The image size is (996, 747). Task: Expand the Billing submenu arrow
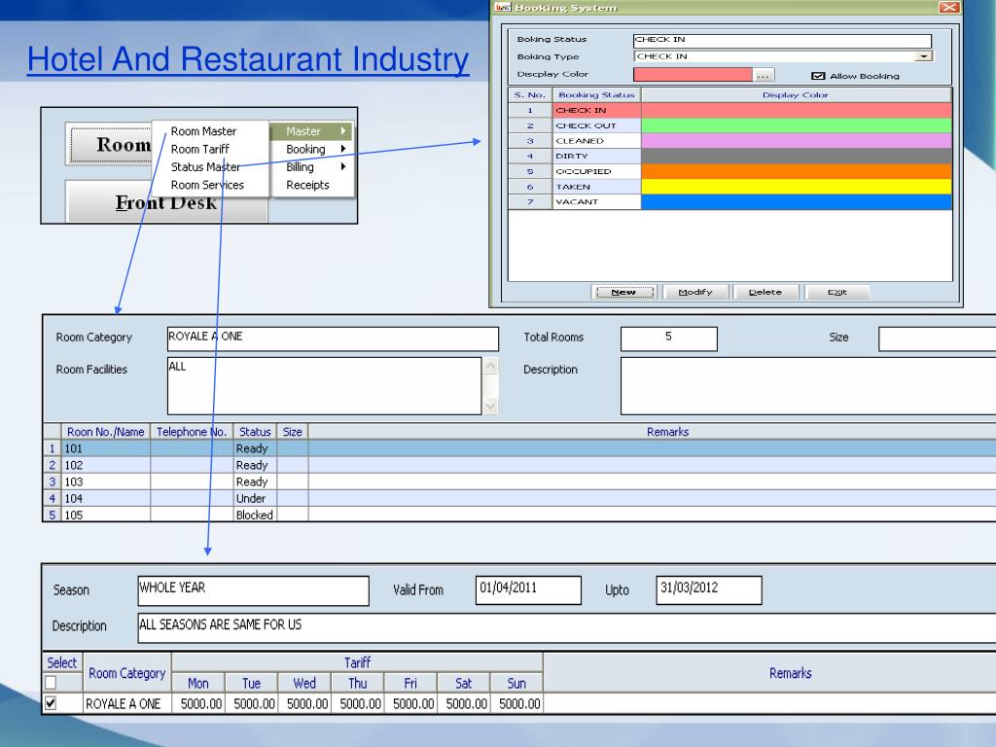click(343, 166)
